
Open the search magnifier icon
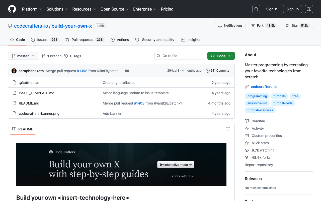tap(256, 9)
